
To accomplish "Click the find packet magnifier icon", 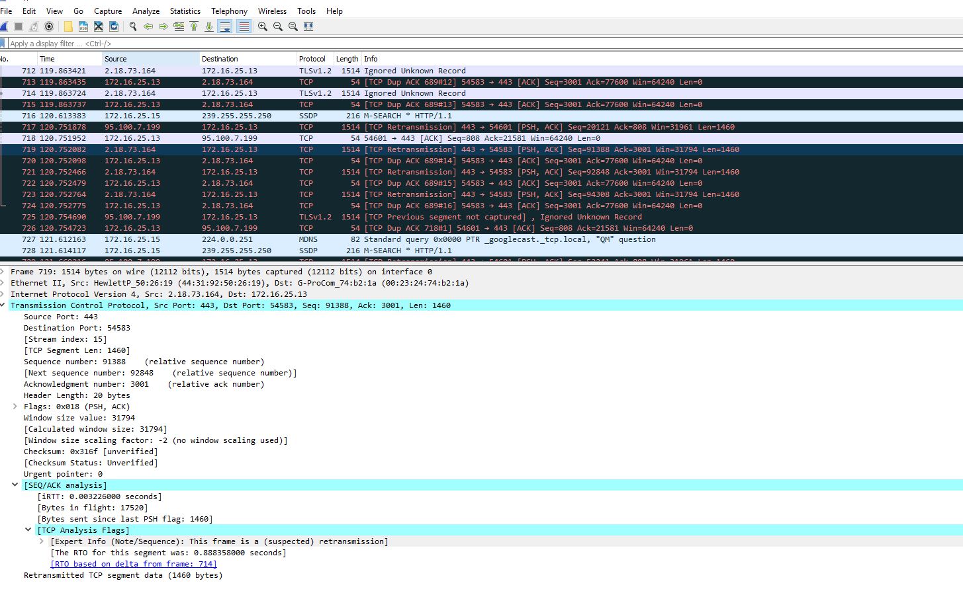I will (133, 26).
